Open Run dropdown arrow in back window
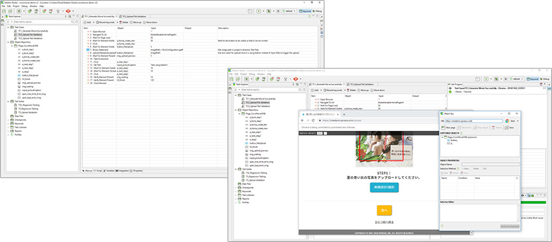Screen dimensions: 552x242 point(264,11)
